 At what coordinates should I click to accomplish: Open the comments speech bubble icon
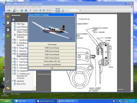pyautogui.click(x=8, y=88)
